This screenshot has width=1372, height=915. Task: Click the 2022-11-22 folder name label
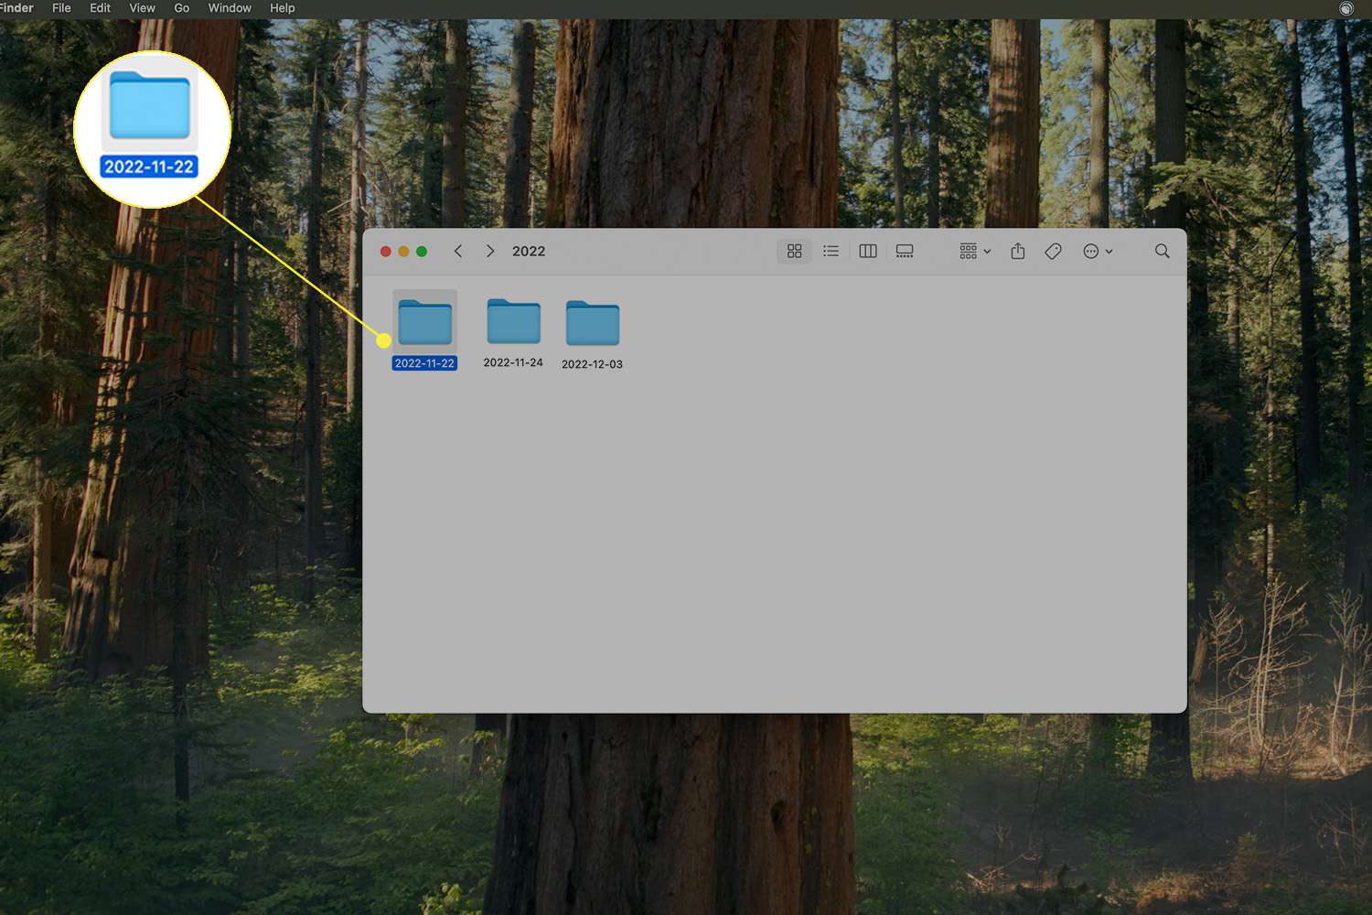424,363
